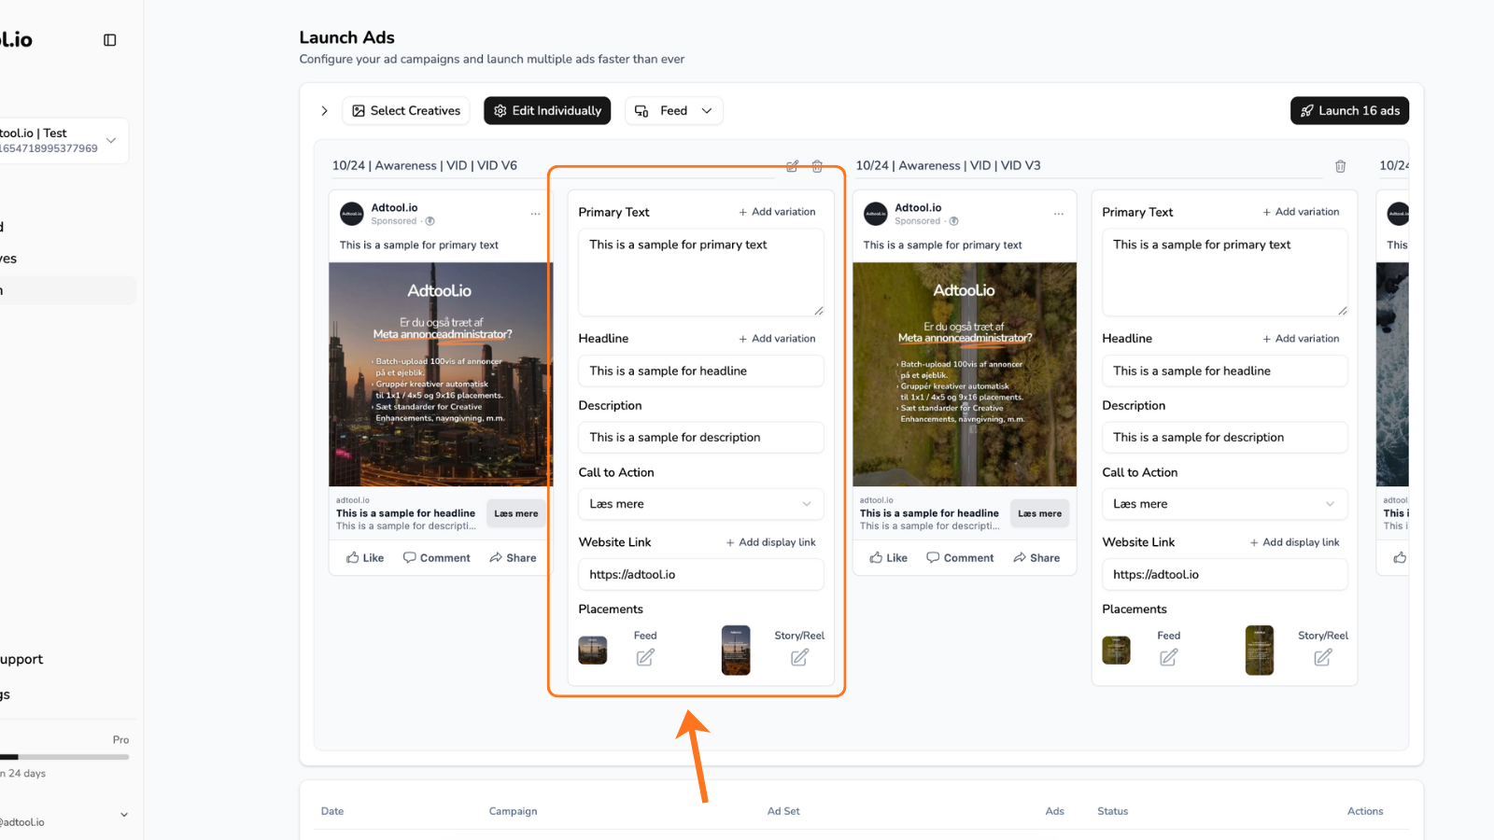This screenshot has width=1494, height=840.
Task: Switch to Edit Individually mode
Action: click(547, 111)
